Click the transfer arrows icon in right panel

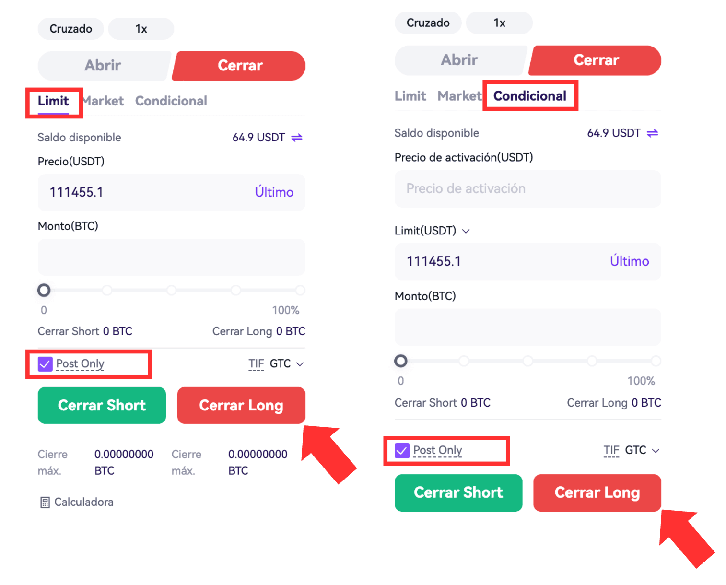[x=652, y=133]
